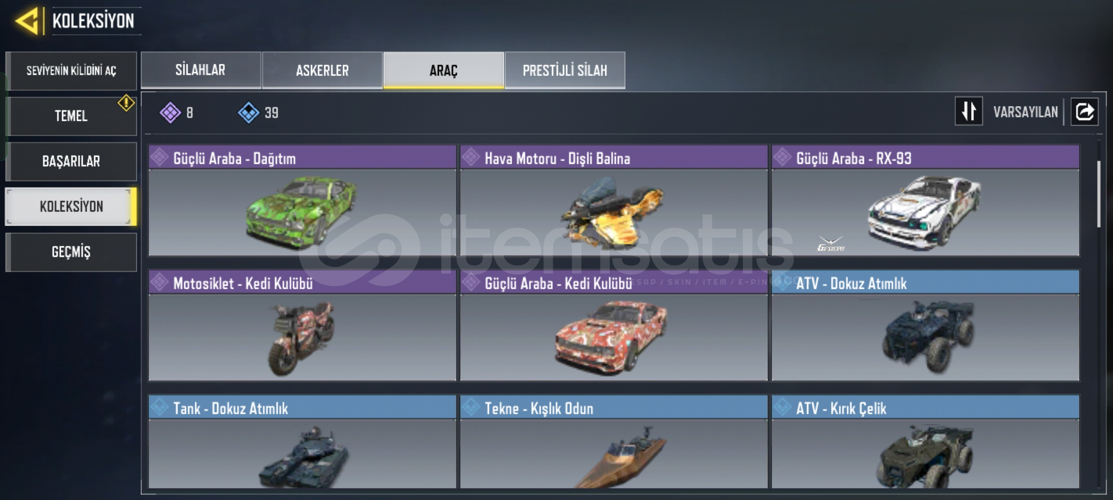Click the vehicle list vertical scrollbar
1113x500 pixels.
pyautogui.click(x=1099, y=194)
